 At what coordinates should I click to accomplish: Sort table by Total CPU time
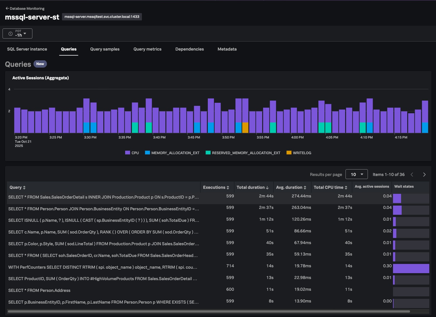click(330, 187)
